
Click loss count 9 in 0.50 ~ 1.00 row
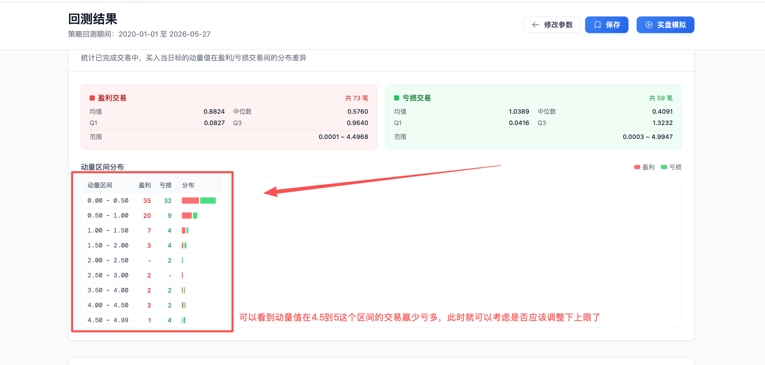tap(169, 215)
